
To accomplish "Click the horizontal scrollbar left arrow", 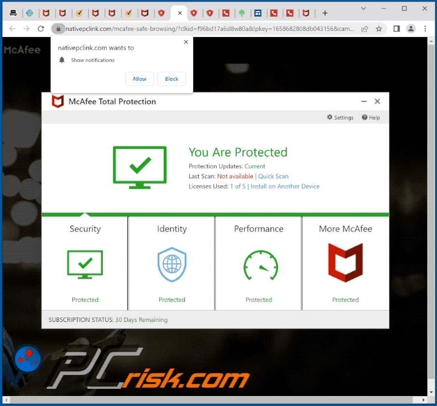I will (7, 400).
